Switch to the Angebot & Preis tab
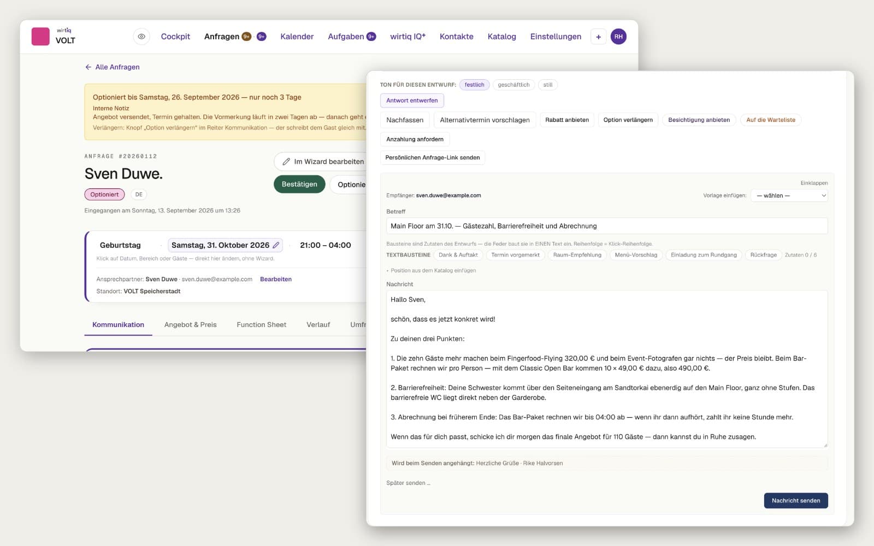 (190, 324)
